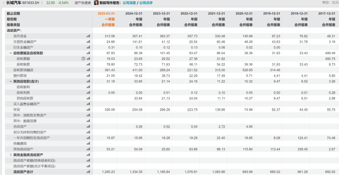The image size is (339, 175).
Task: Select the 2019-12-31 column header
Action: 272,13
